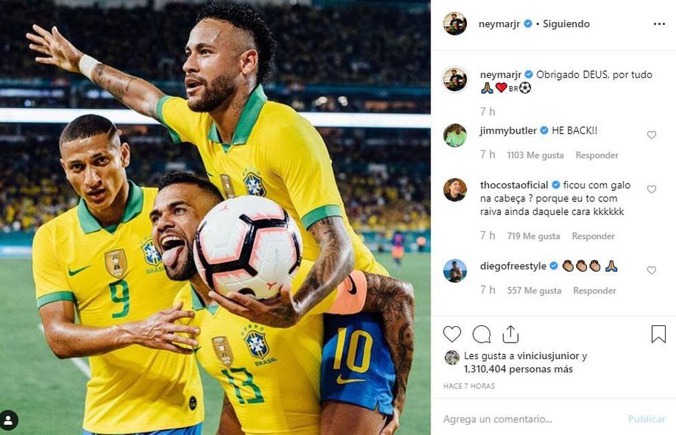Like thocostaoficial's comment heart
The image size is (676, 435).
(x=651, y=189)
